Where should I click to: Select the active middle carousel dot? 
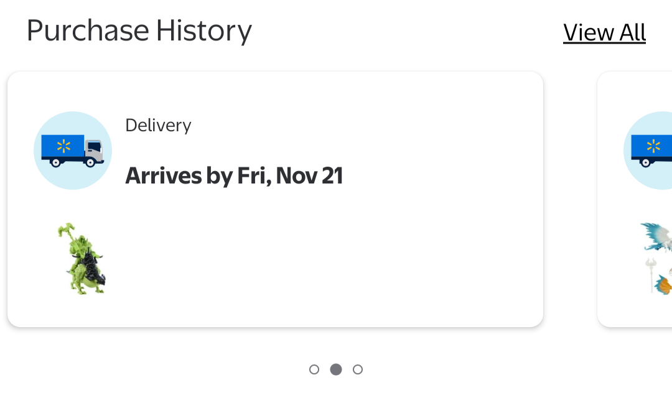pos(336,369)
